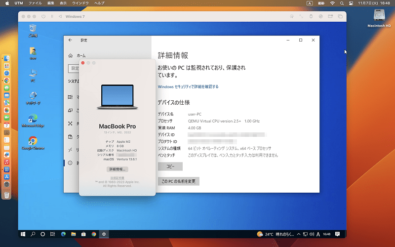395x247 pixels.
Task: Open the 法規証明書 link in About This Mac
Action: pyautogui.click(x=118, y=178)
